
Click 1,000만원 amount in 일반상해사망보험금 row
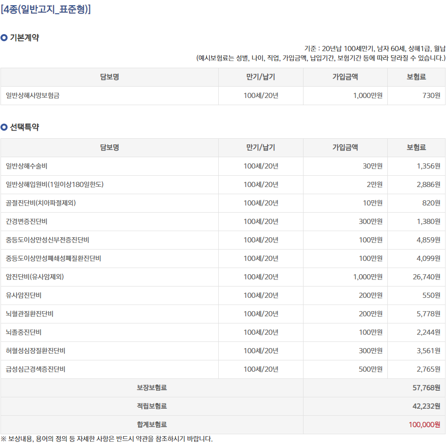[x=368, y=96]
